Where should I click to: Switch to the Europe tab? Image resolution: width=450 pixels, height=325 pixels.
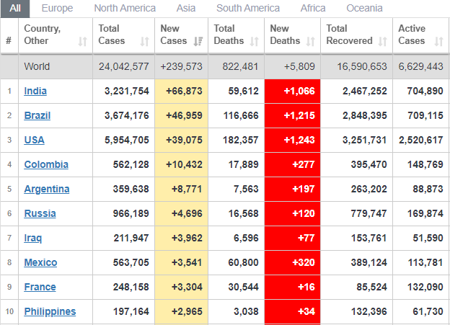(57, 9)
